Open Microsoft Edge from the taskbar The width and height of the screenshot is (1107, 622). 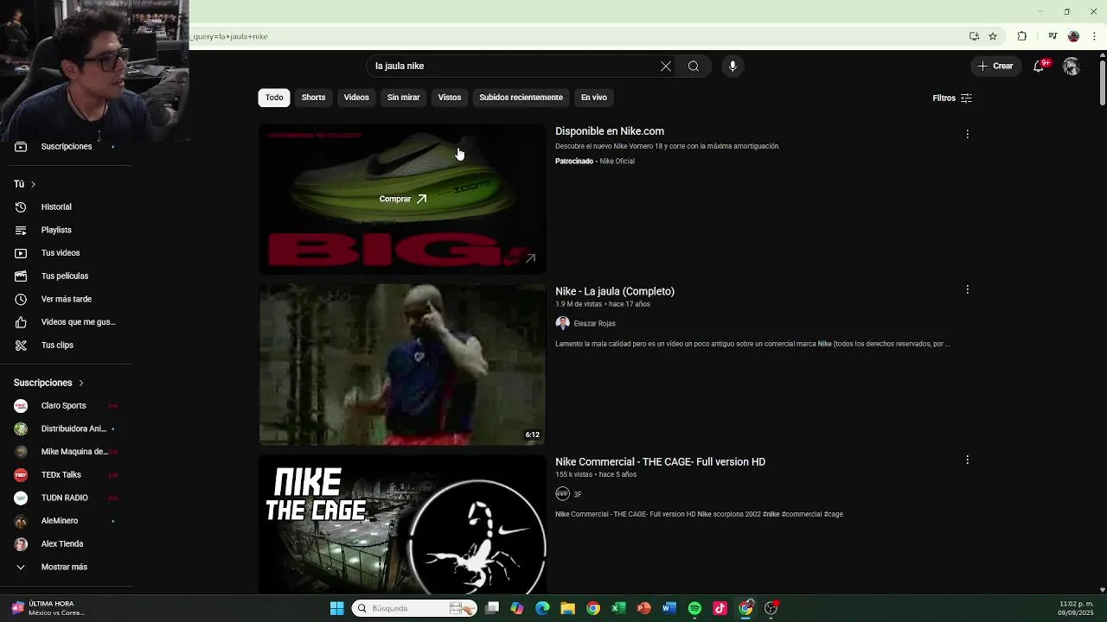(542, 608)
